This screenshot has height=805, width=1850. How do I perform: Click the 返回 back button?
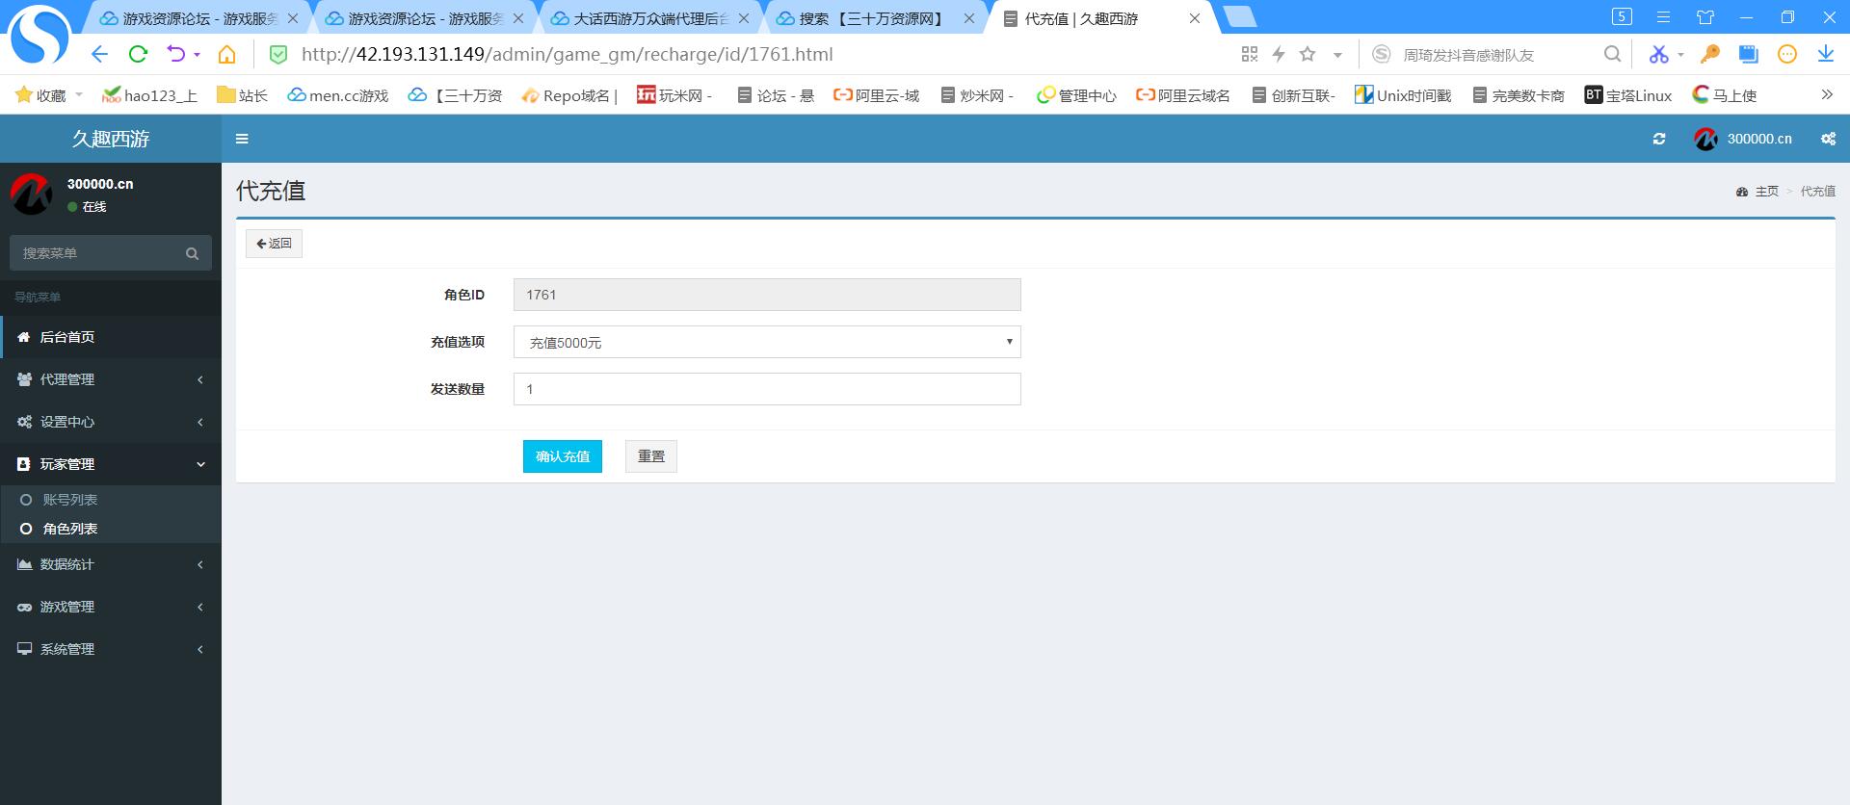point(274,244)
